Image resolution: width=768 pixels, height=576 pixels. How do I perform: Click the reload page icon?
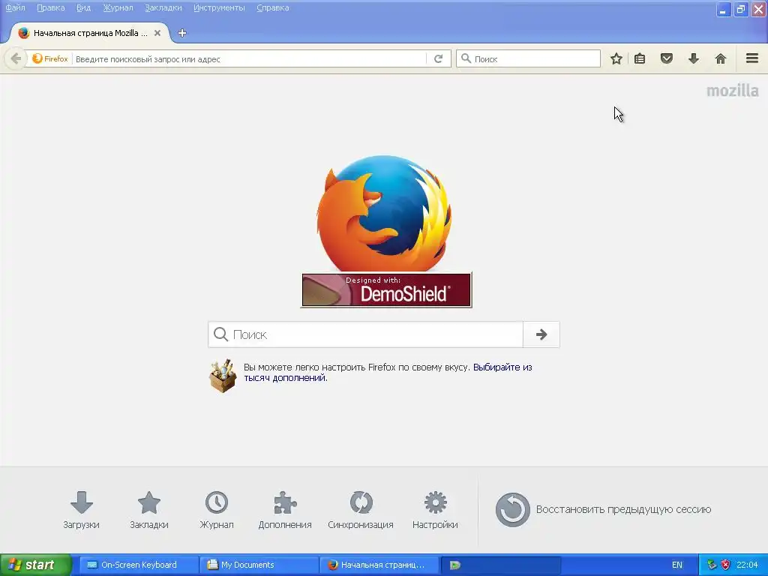click(x=438, y=58)
